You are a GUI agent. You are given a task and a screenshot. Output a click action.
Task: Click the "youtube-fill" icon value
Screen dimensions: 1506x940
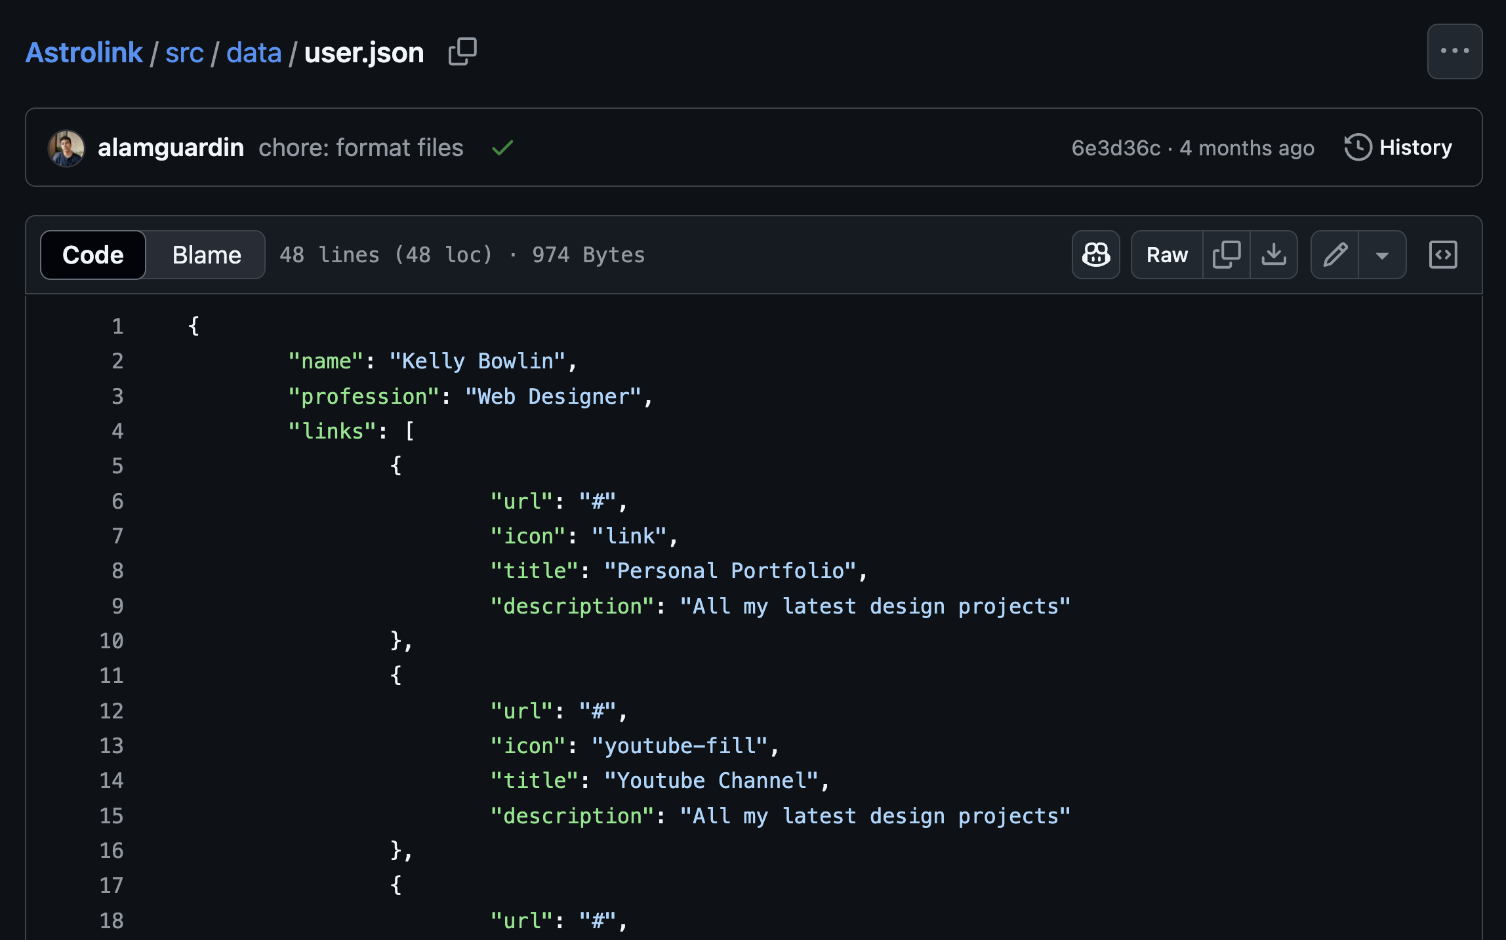680,745
